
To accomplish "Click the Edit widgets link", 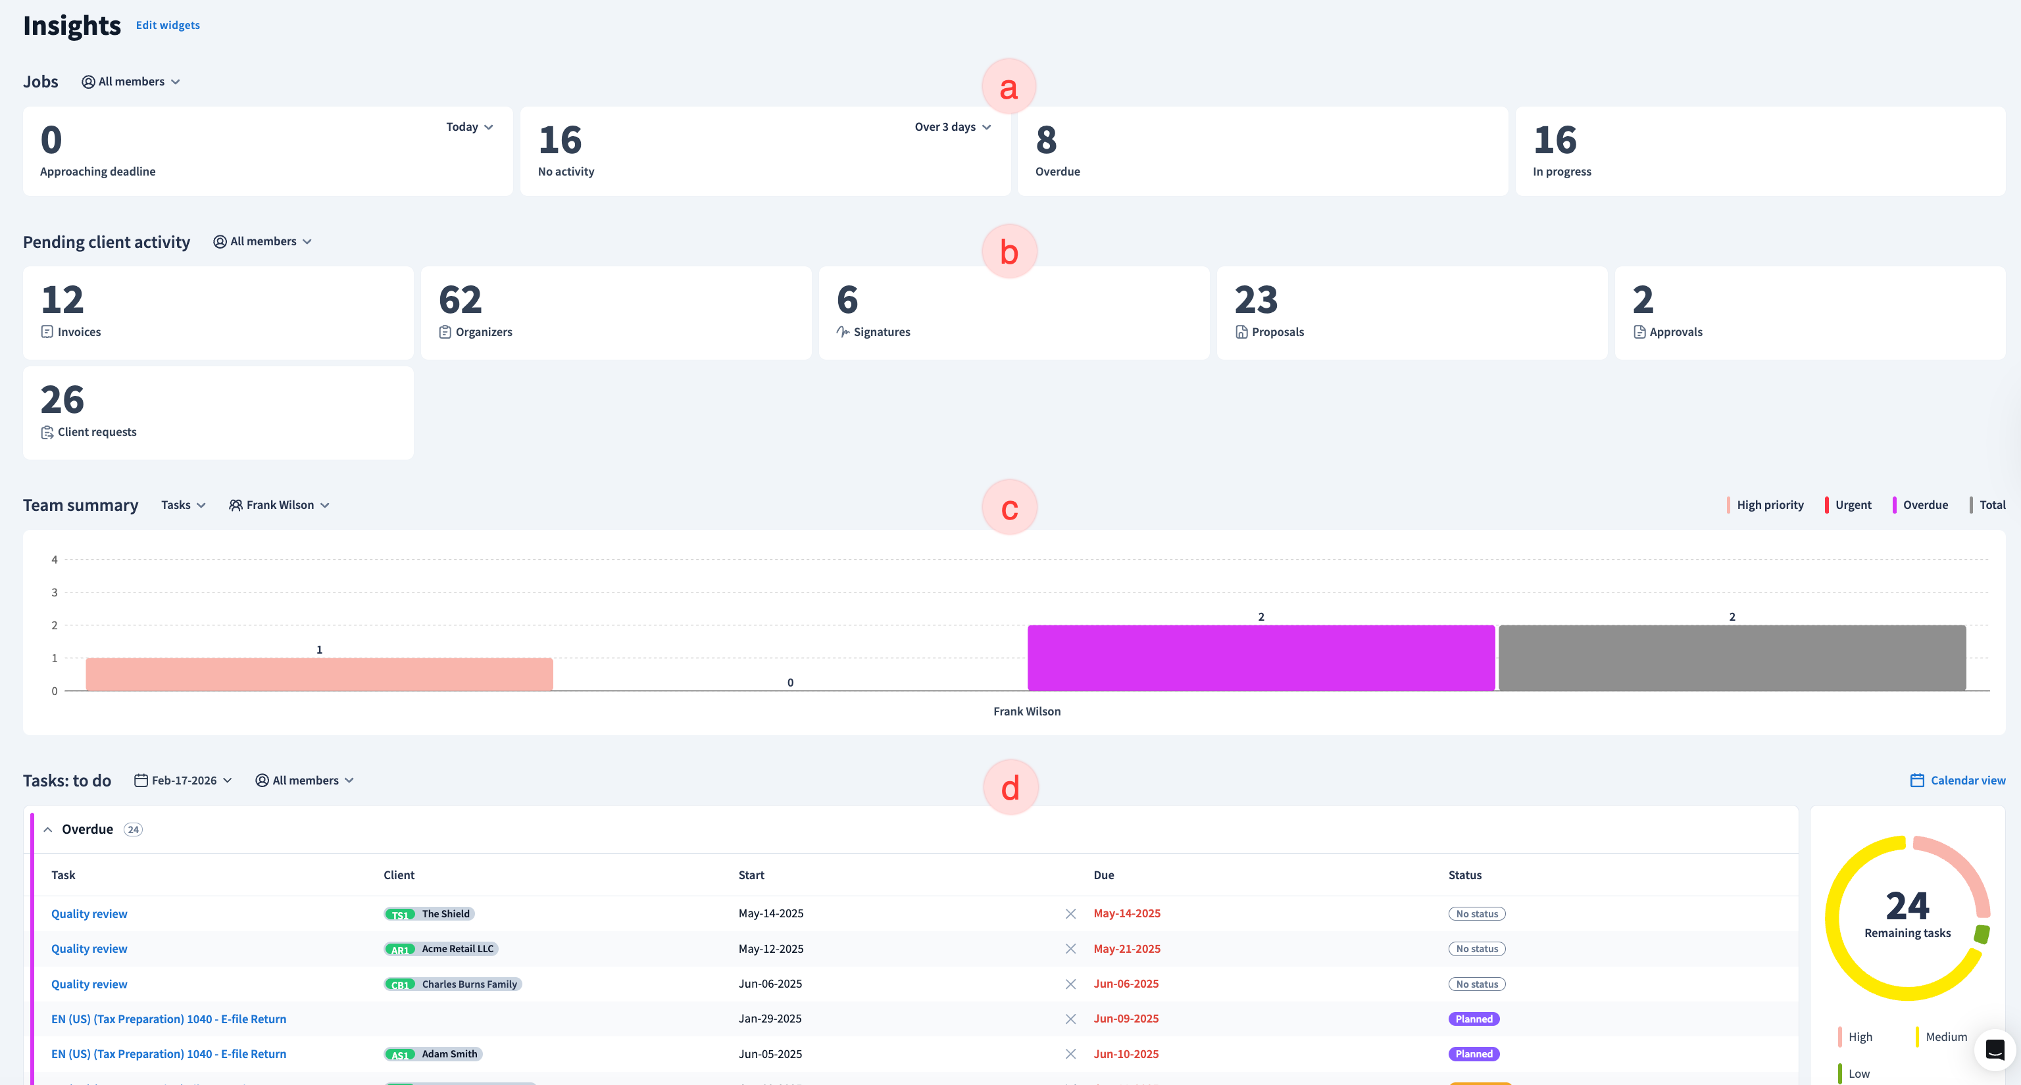I will (167, 25).
